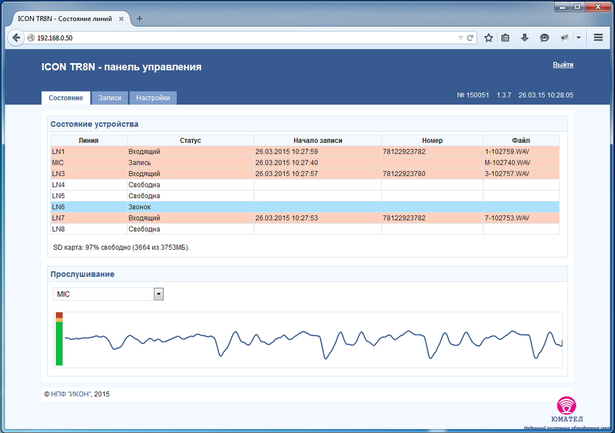The height and width of the screenshot is (433, 615).
Task: Select the LN7 line cell
Action: 89,217
